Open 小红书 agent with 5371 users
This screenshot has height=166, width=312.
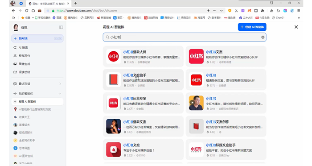point(226,80)
